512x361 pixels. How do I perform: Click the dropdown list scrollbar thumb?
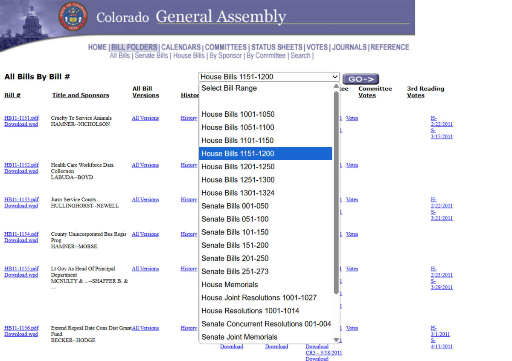point(336,192)
